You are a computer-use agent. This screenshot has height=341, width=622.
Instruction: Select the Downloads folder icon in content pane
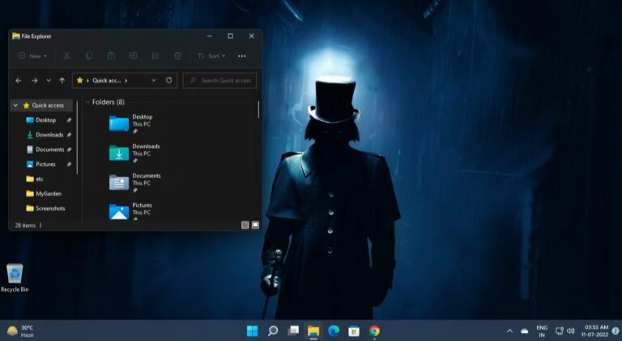click(119, 153)
